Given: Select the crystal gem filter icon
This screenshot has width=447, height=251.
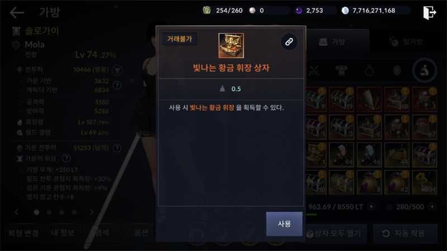Looking at the screenshot, I should tap(397, 70).
